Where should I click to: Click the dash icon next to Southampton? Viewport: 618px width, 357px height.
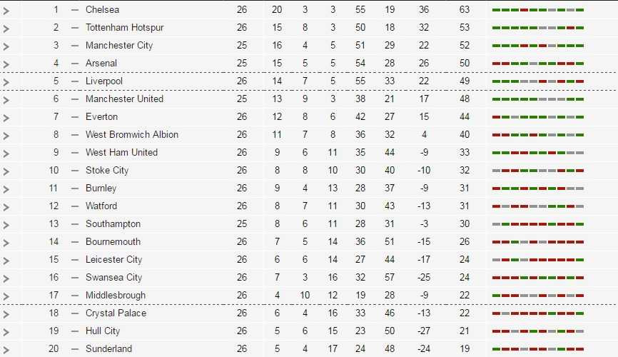pos(75,224)
